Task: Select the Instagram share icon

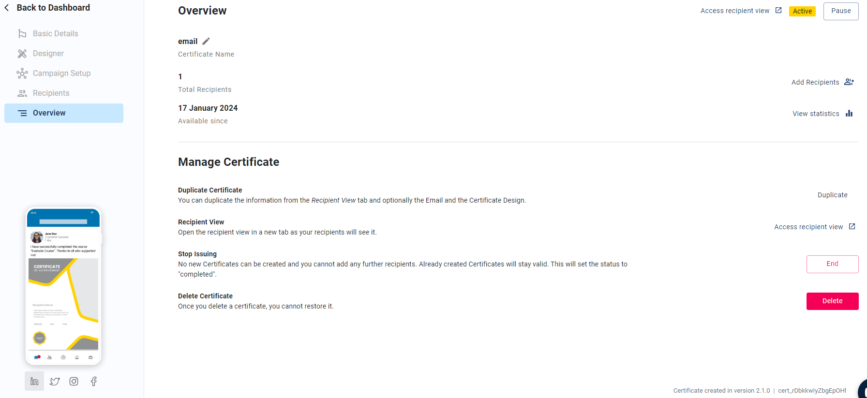Action: click(74, 381)
